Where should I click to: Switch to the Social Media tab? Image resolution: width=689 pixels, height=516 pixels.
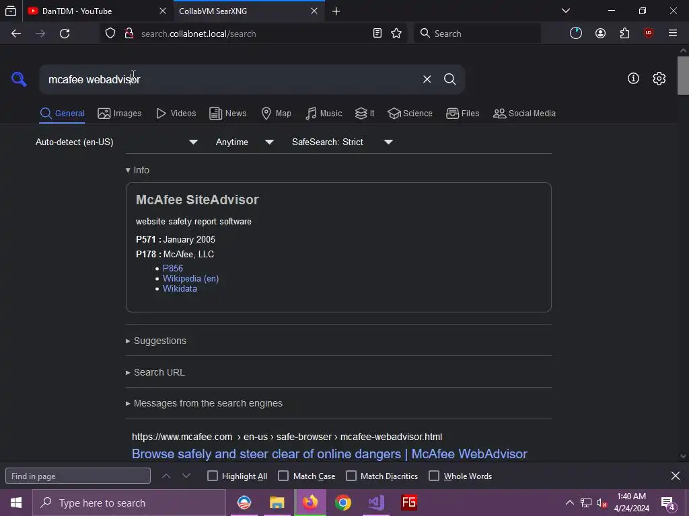tap(524, 114)
